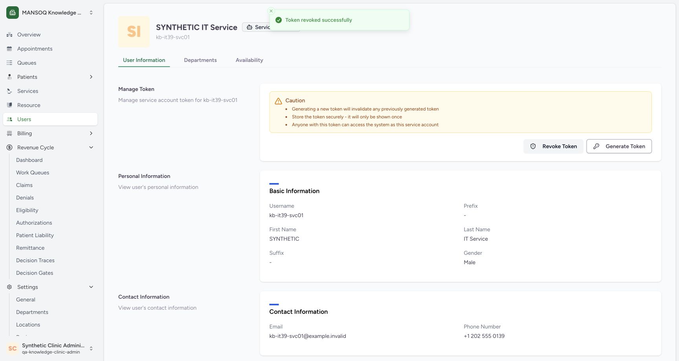Click the Revenue Cycle dollar icon
The width and height of the screenshot is (679, 361).
(x=9, y=147)
